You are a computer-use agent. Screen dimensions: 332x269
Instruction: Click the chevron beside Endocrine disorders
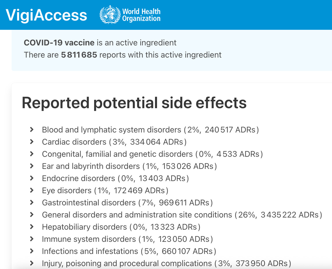[31, 178]
